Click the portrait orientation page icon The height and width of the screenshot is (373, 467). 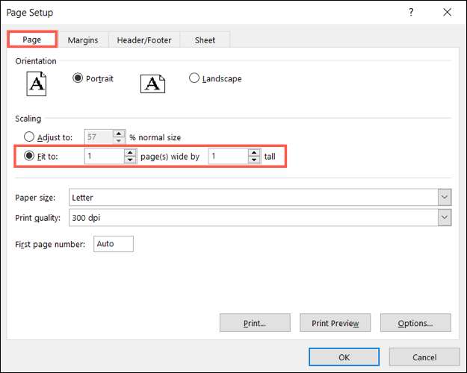click(x=37, y=83)
